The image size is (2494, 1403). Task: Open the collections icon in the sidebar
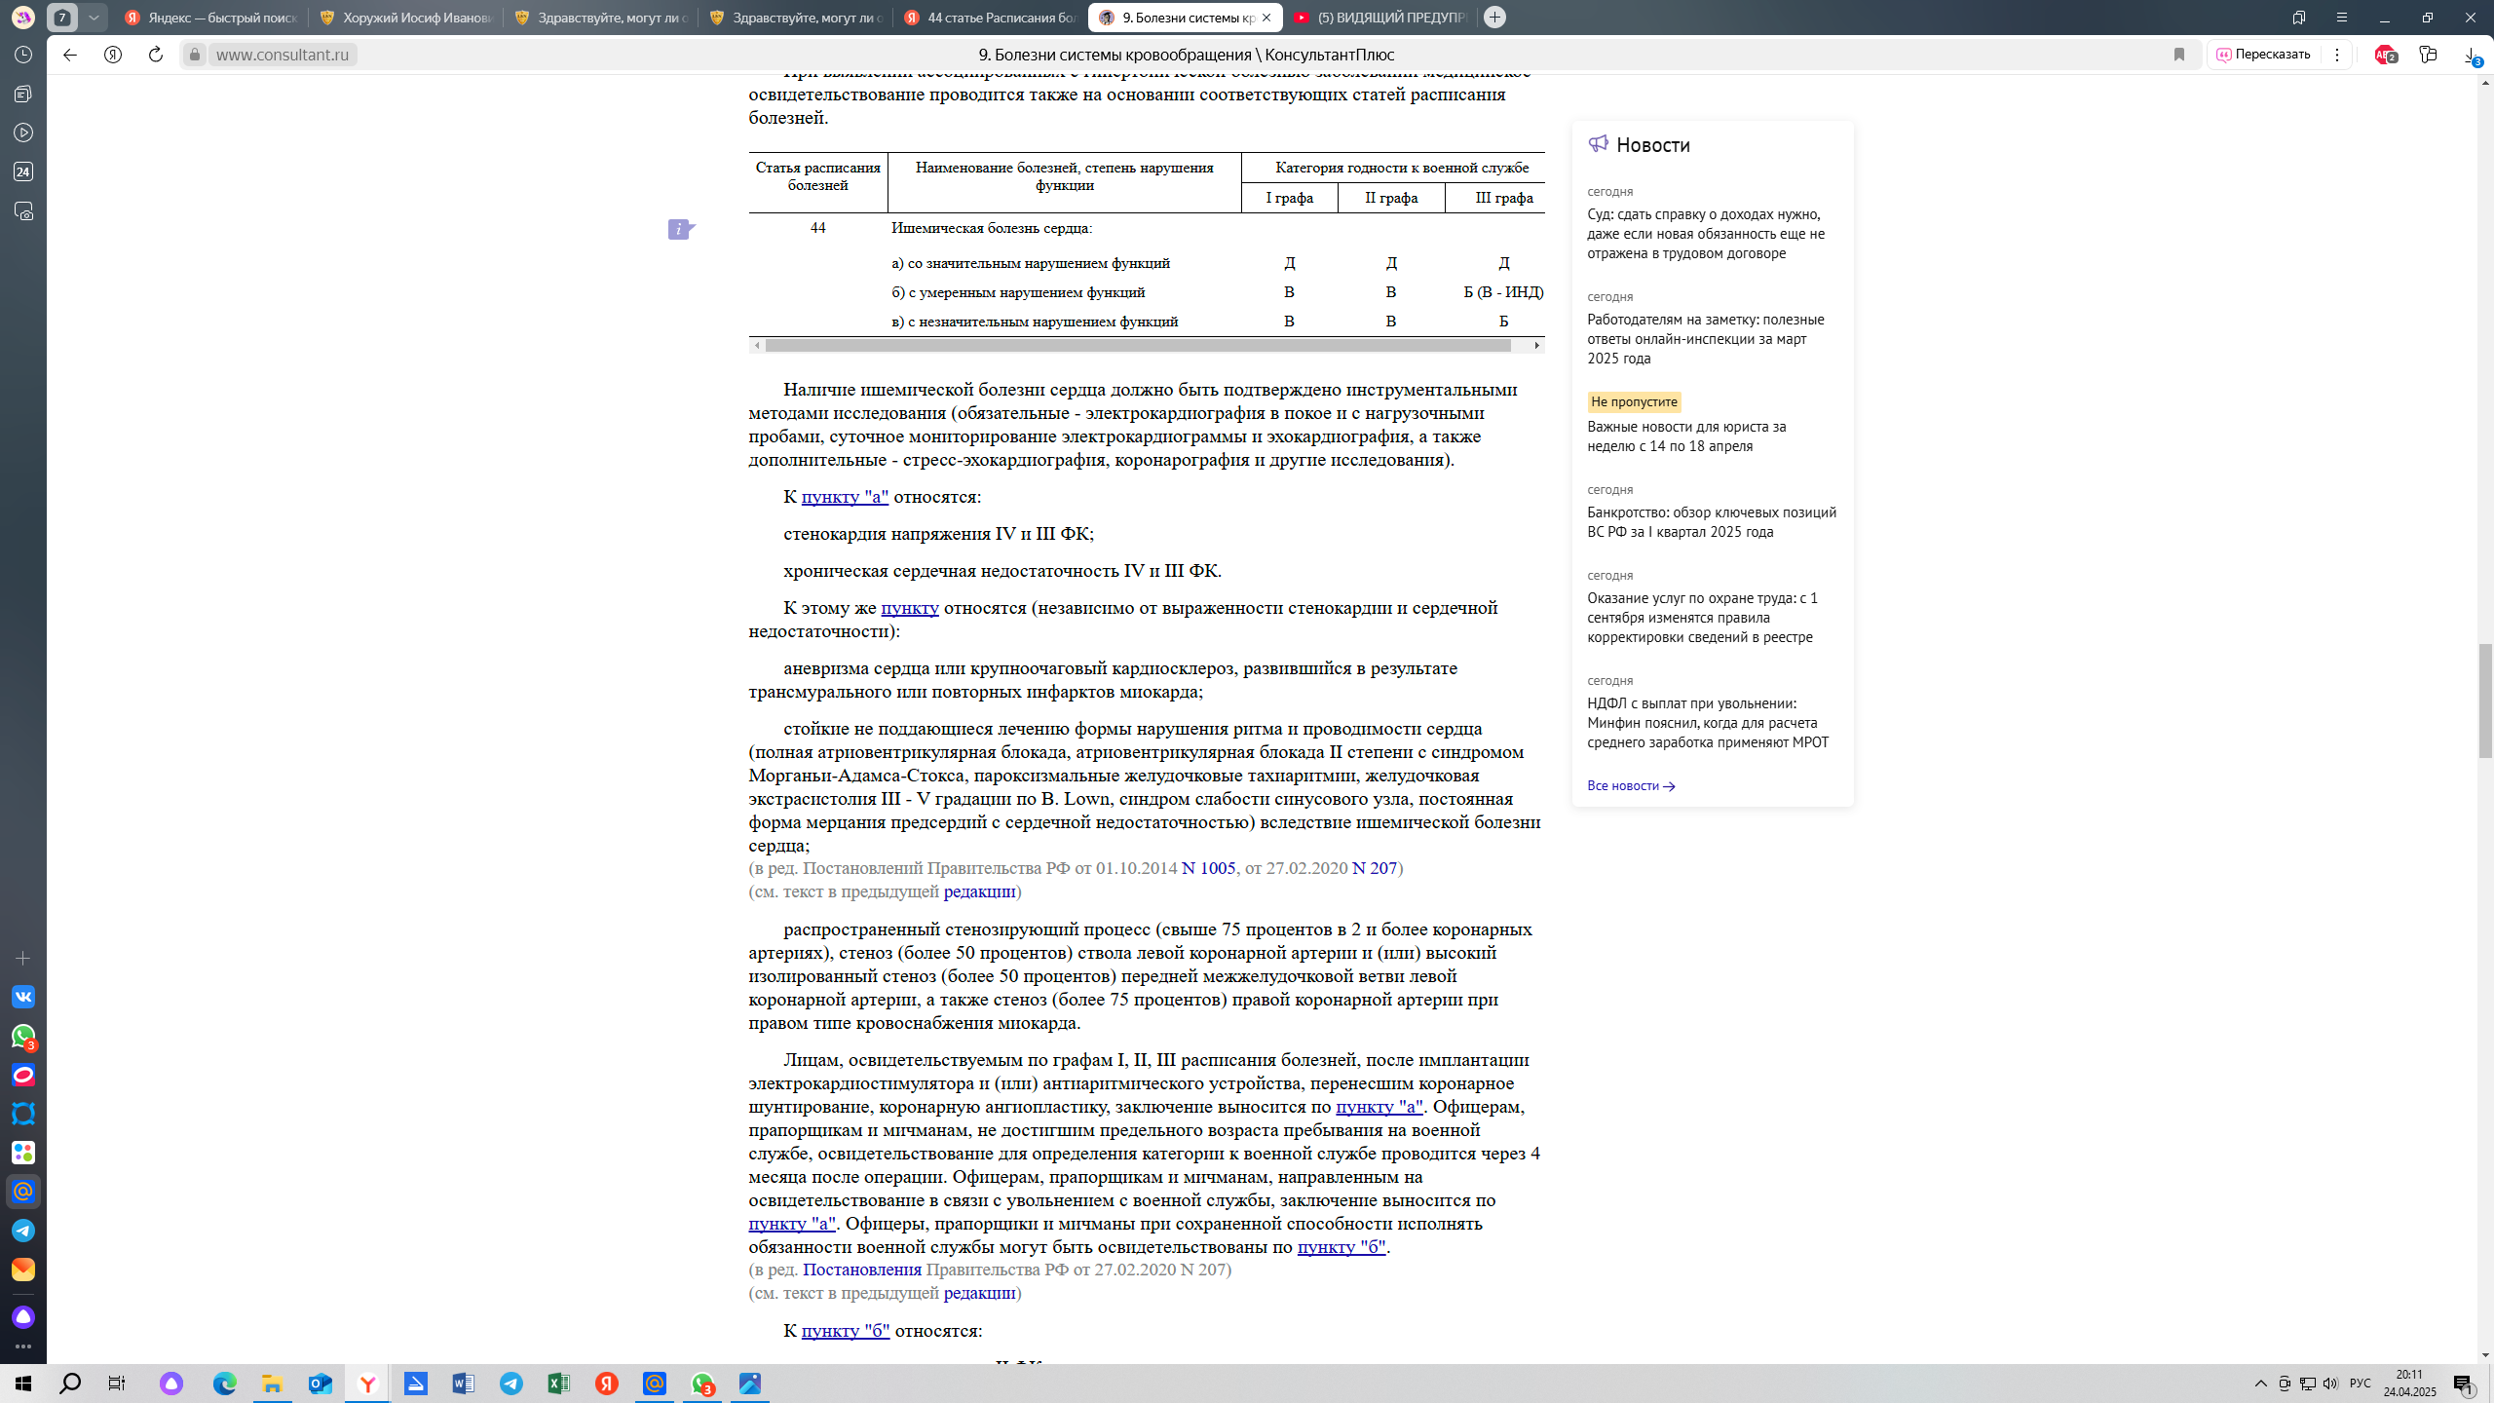click(x=23, y=94)
